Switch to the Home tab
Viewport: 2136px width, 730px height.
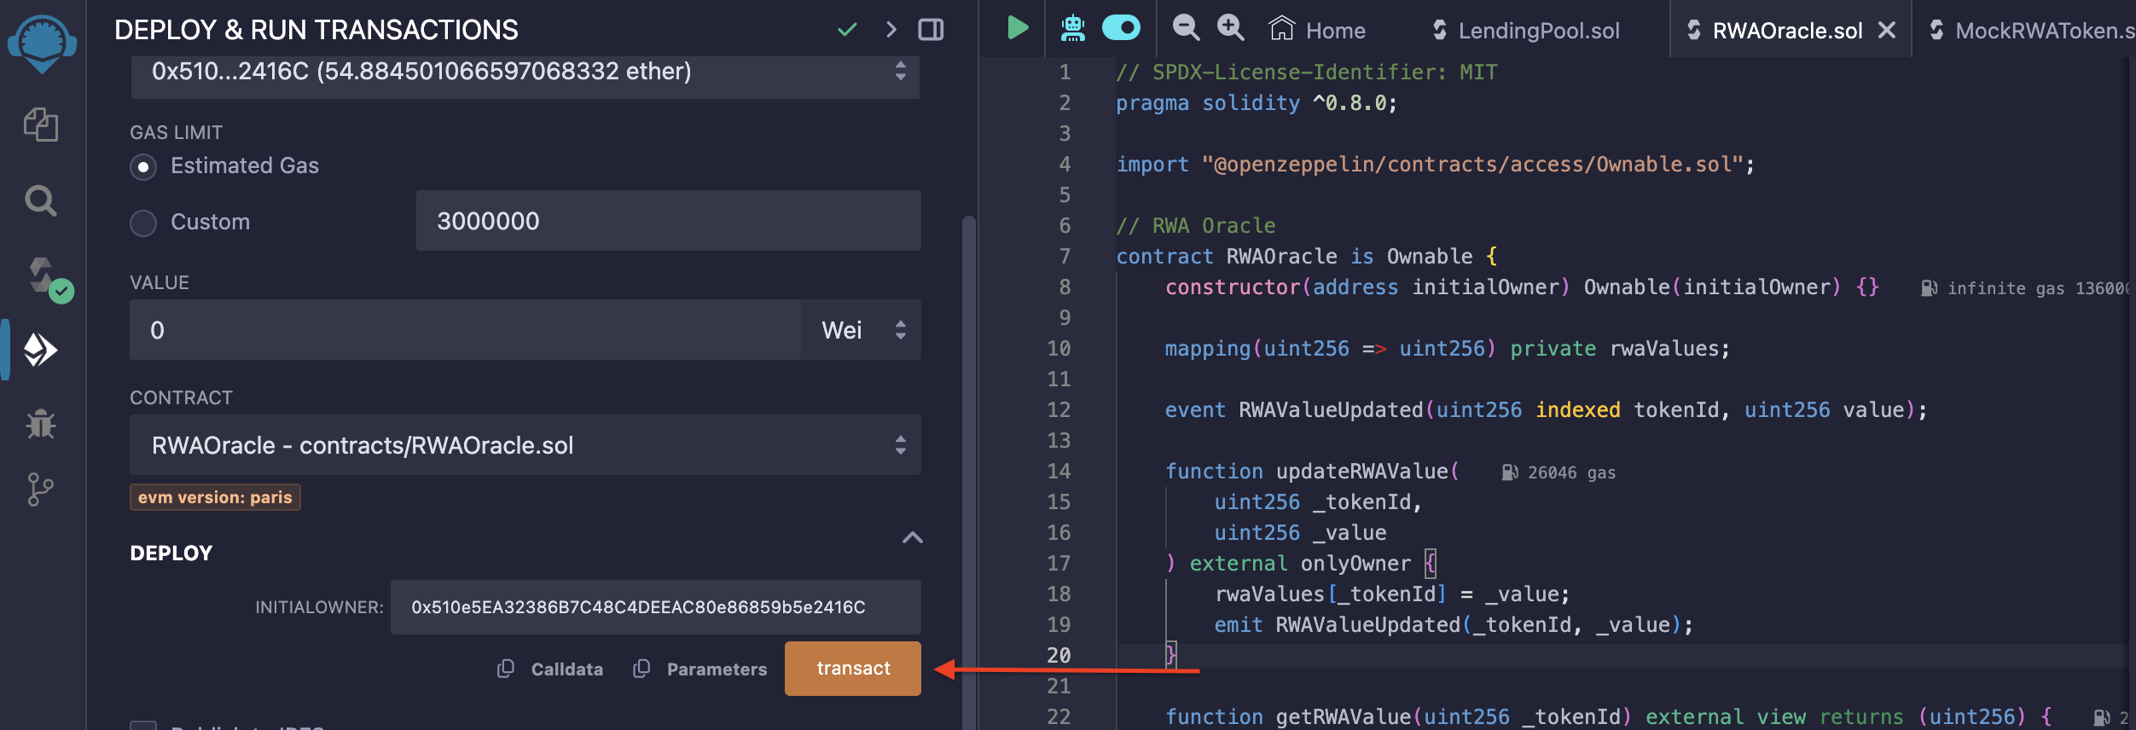[1318, 30]
